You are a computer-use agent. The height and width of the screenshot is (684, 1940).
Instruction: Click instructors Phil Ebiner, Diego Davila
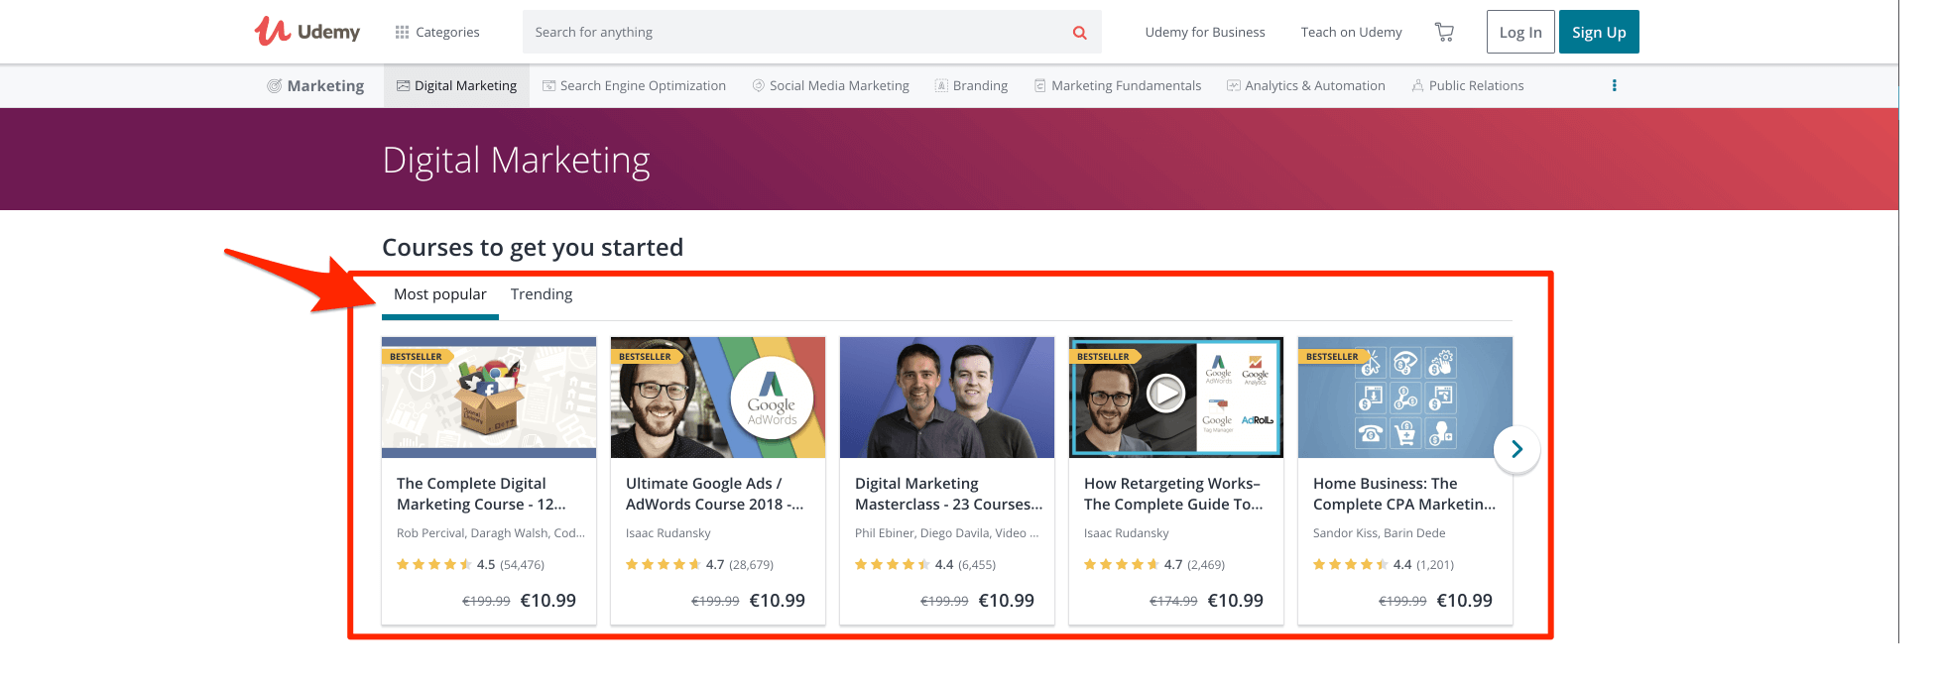tap(947, 533)
